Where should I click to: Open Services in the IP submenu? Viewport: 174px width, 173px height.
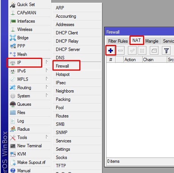click(77, 141)
